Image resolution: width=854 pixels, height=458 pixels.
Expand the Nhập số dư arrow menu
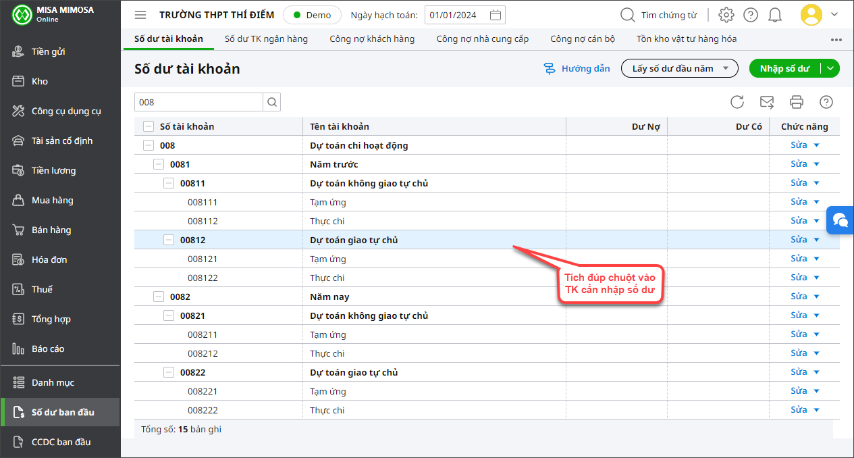(830, 68)
